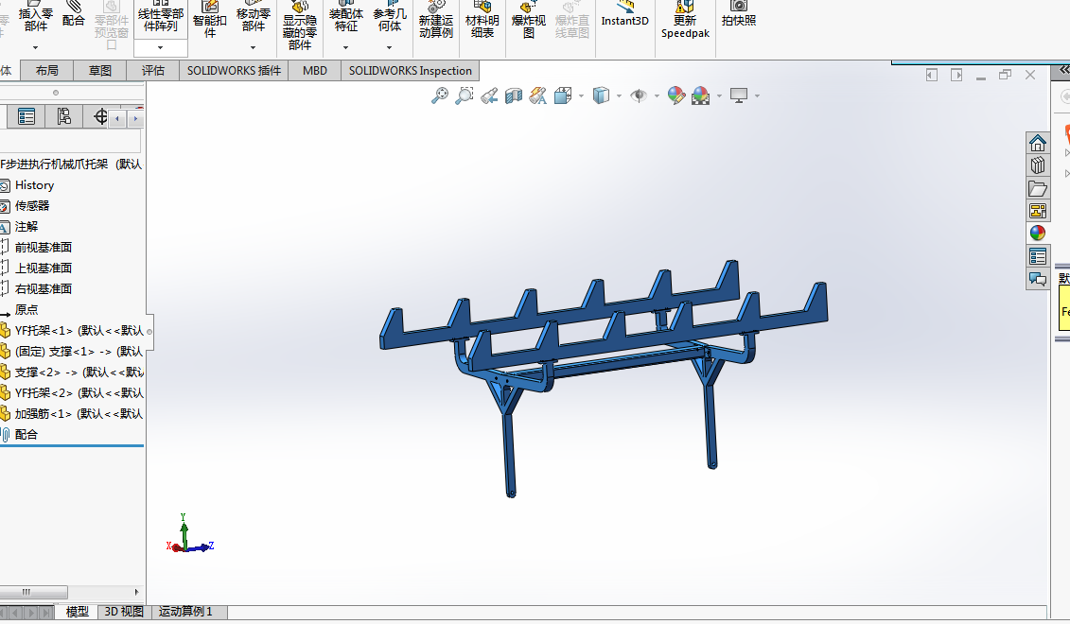The height and width of the screenshot is (624, 1070).
Task: Click the View Settings monitor icon
Action: click(739, 95)
